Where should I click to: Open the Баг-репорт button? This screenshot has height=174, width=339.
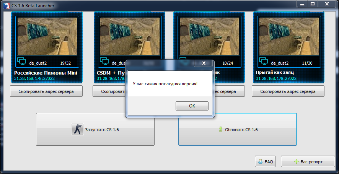click(308, 161)
